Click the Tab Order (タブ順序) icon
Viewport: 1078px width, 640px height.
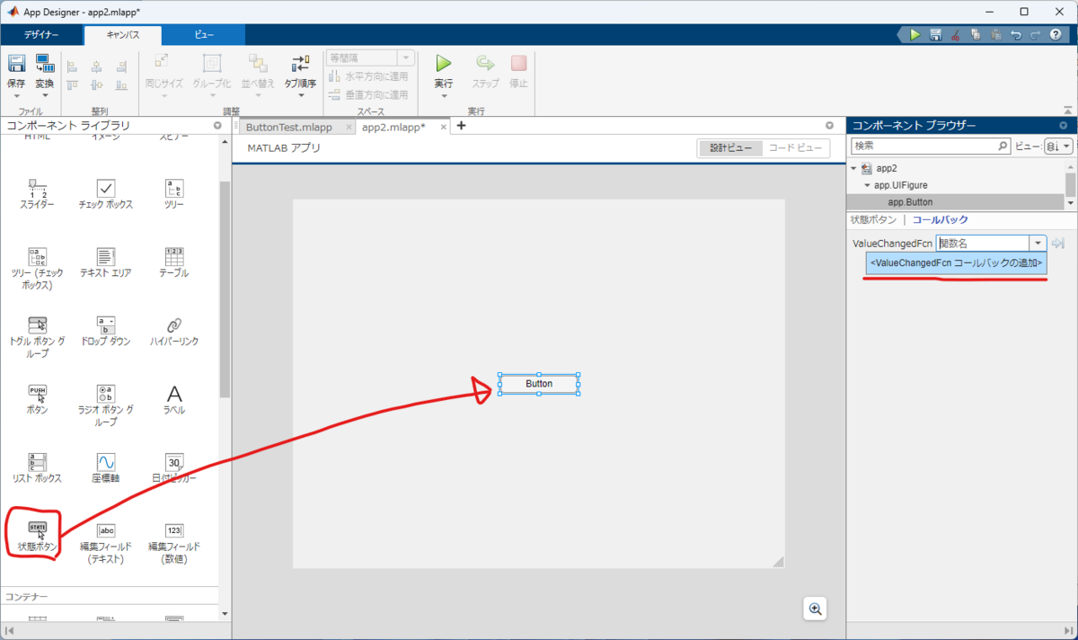point(300,64)
